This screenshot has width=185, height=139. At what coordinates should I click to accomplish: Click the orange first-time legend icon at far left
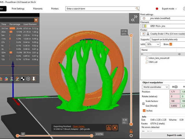[1, 79]
